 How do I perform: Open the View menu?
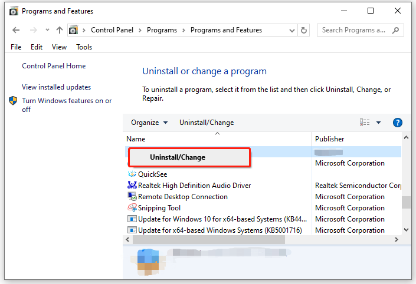[59, 47]
